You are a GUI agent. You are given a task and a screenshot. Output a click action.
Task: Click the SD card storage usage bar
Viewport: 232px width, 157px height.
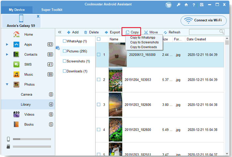pyautogui.click(x=32, y=147)
